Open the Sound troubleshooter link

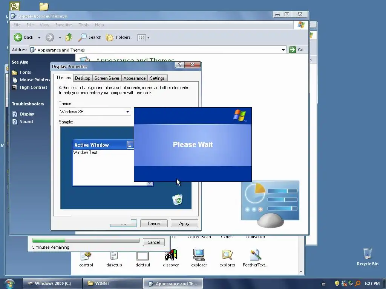click(26, 122)
